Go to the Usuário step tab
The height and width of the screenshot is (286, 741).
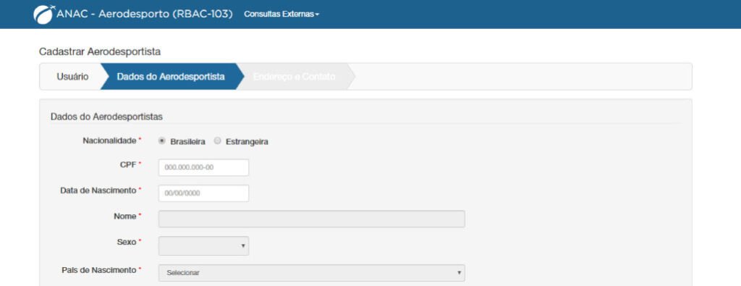[x=72, y=77]
